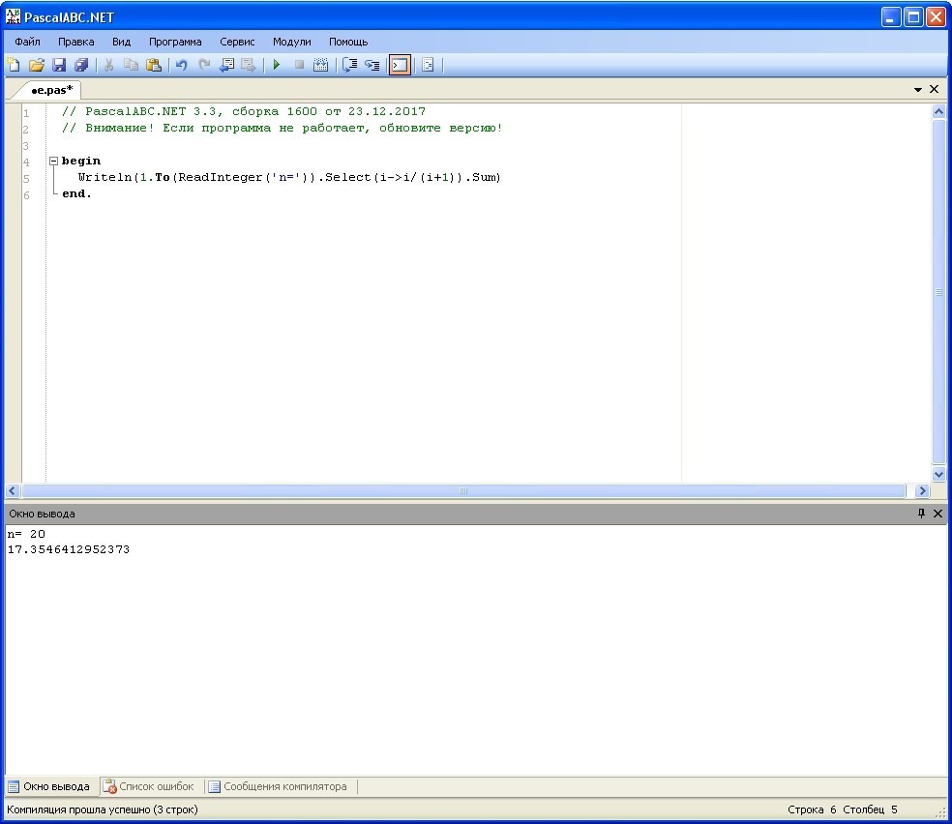Click the 'end.' keyword in the editor
Viewport: 952px width, 824px height.
click(76, 193)
